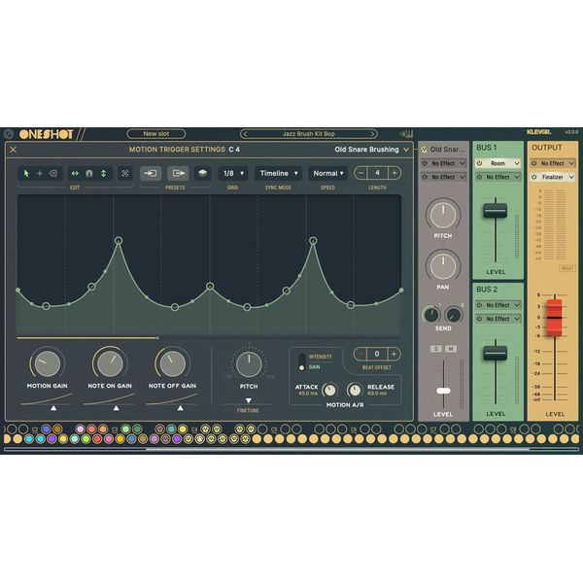Screen dimensions: 583x583
Task: Click the add point plus tool
Action: point(40,173)
